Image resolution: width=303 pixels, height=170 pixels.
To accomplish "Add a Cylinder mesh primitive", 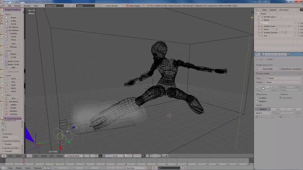I will [13, 33].
